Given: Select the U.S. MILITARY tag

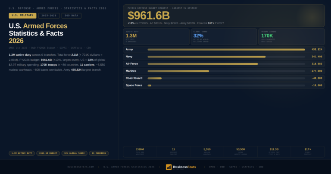Looking at the screenshot, I should [x=22, y=16].
